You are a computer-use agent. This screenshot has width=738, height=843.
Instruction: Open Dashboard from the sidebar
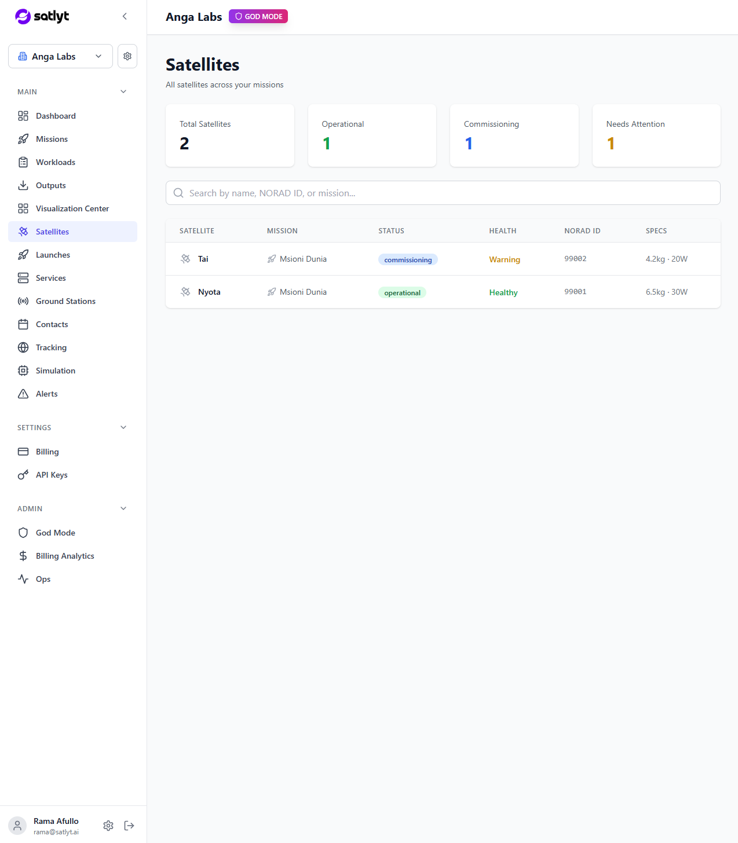point(72,116)
